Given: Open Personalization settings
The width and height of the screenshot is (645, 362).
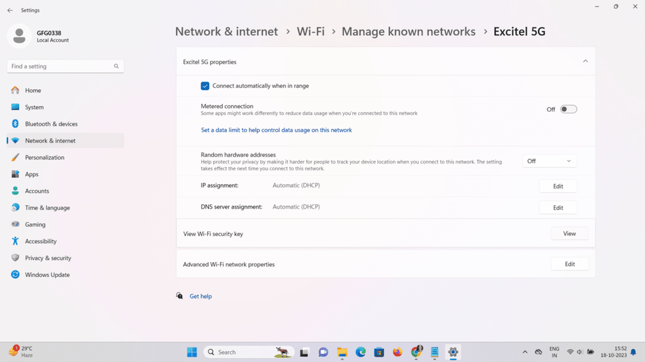Looking at the screenshot, I should coord(66,157).
